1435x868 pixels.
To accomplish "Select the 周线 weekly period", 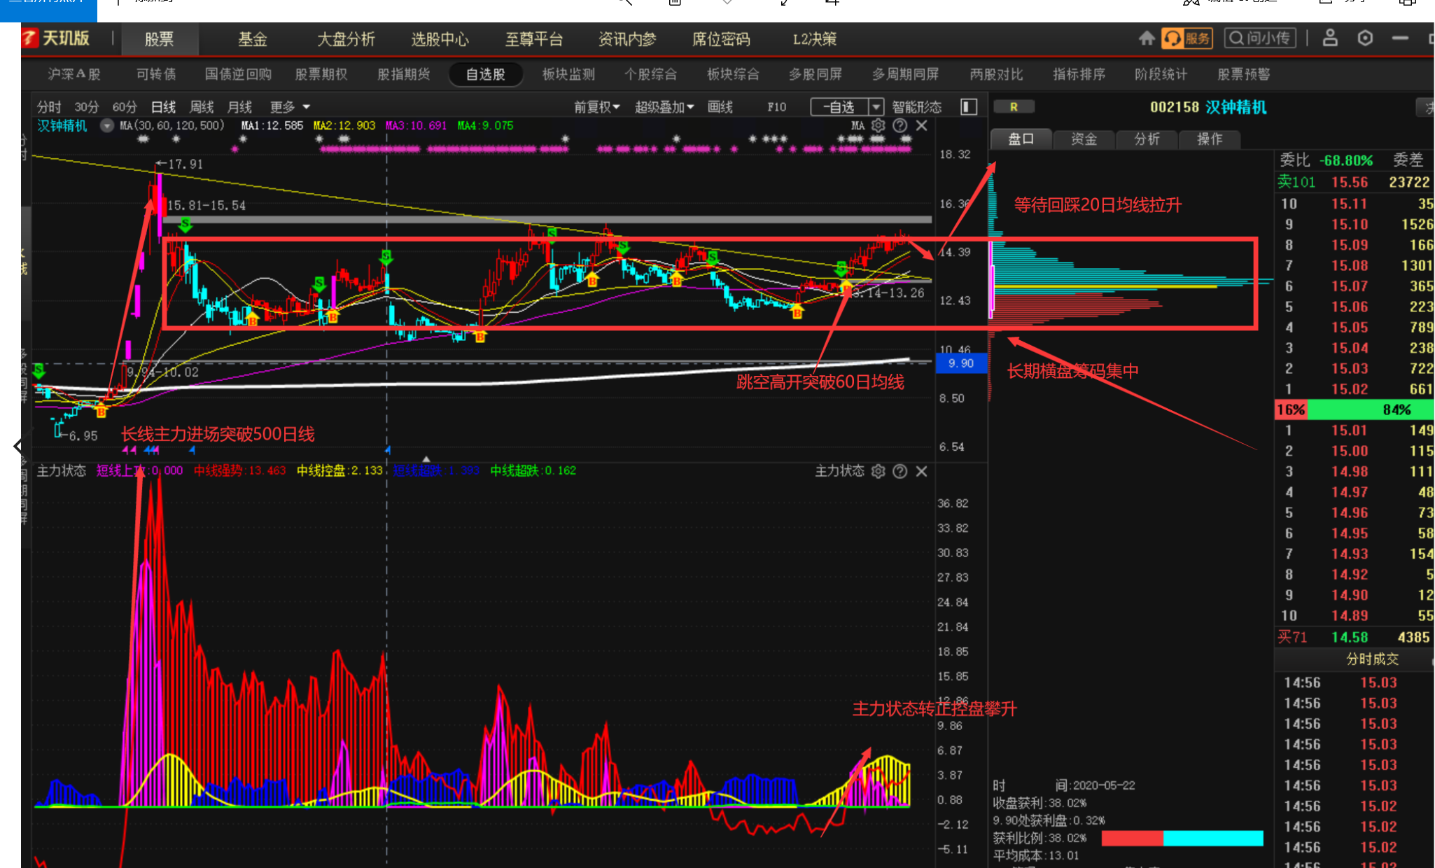I will 202,106.
